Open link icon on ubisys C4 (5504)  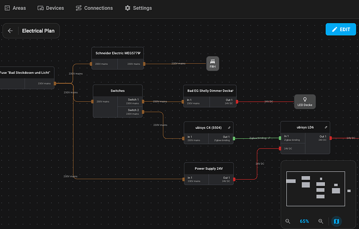229,128
